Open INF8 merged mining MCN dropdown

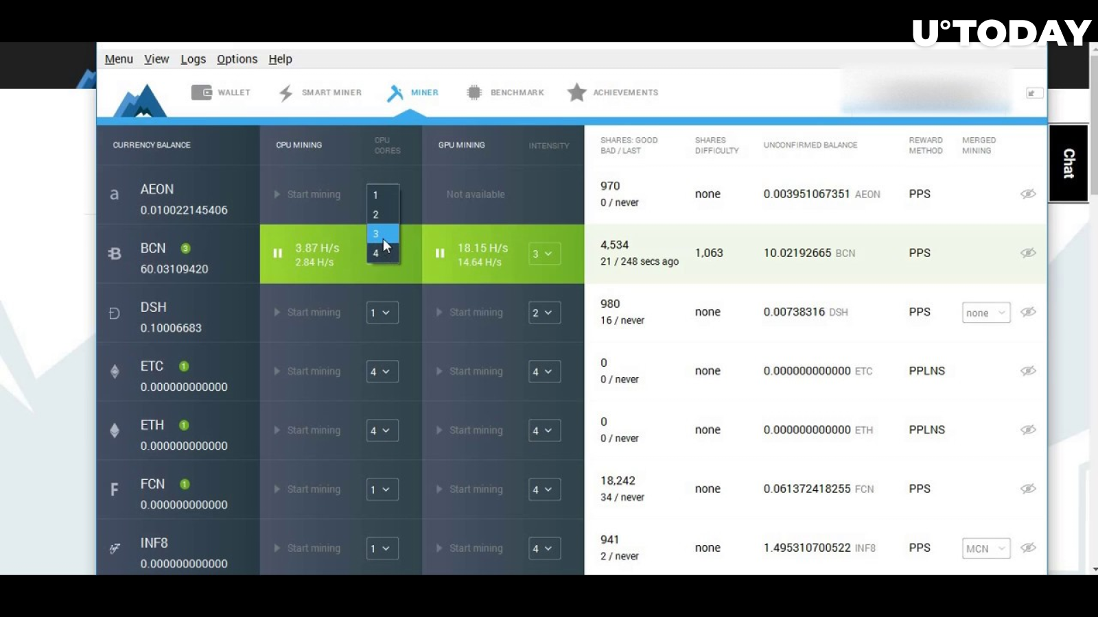pyautogui.click(x=986, y=548)
